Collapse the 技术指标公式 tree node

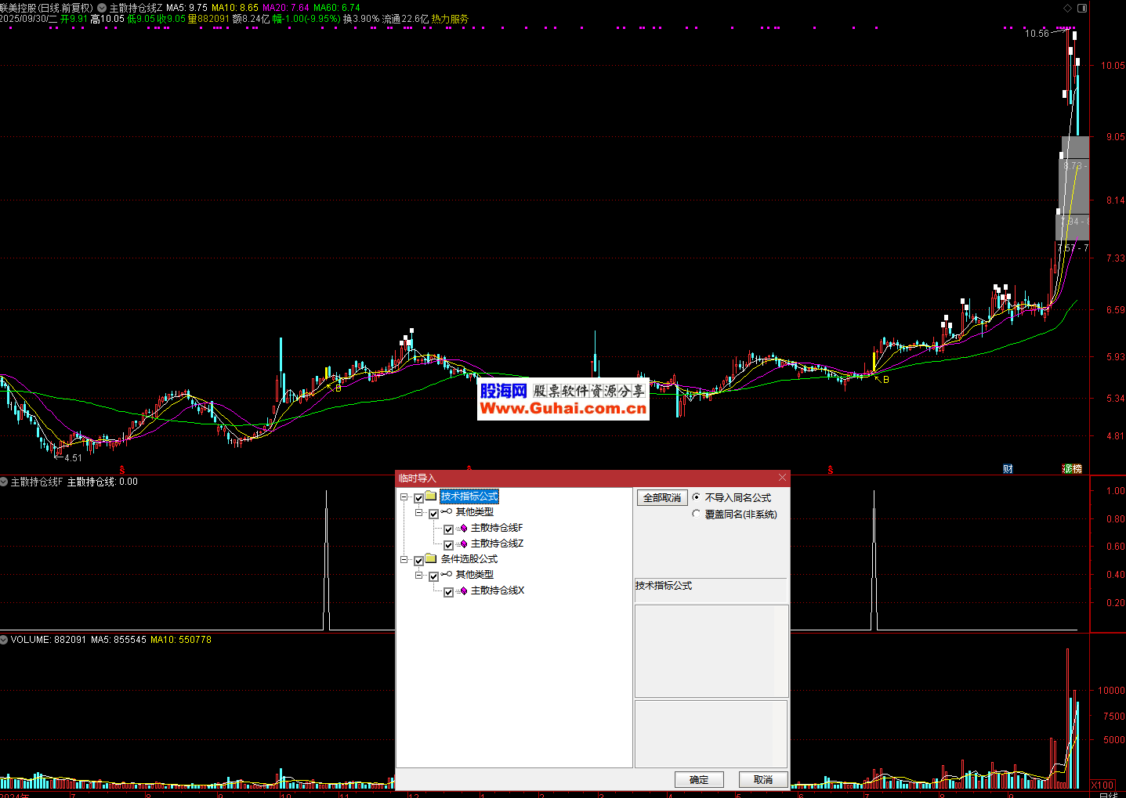coord(404,497)
